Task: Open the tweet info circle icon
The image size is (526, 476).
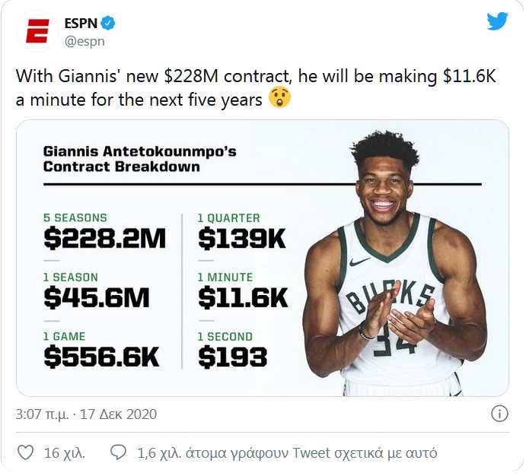Action: (499, 414)
